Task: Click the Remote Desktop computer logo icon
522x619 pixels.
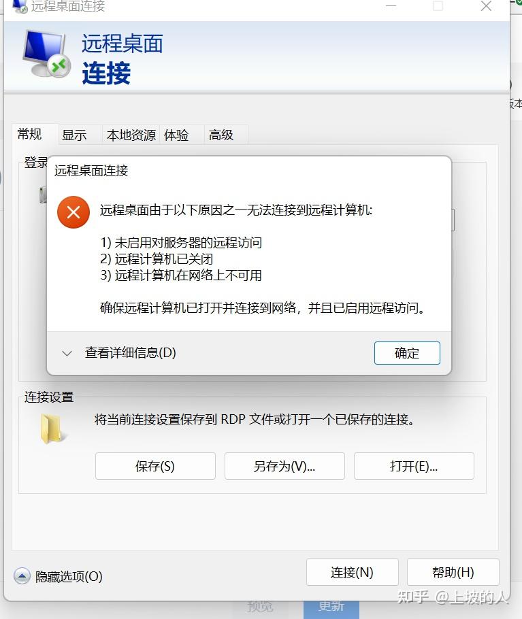Action: coord(46,53)
